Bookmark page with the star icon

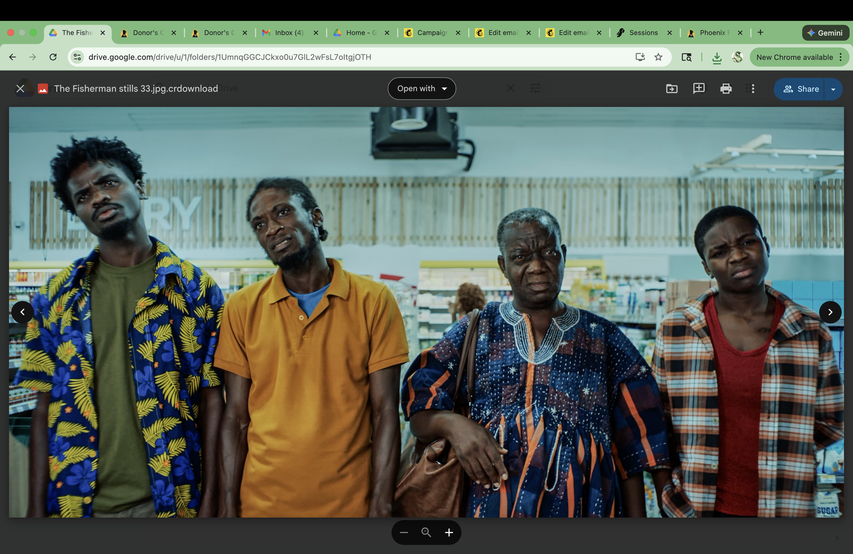coord(658,57)
